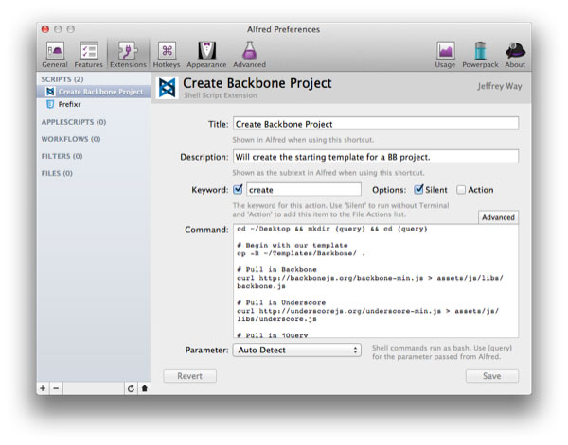Click the Jeffrey Way author name
The image size is (568, 445).
pyautogui.click(x=500, y=86)
